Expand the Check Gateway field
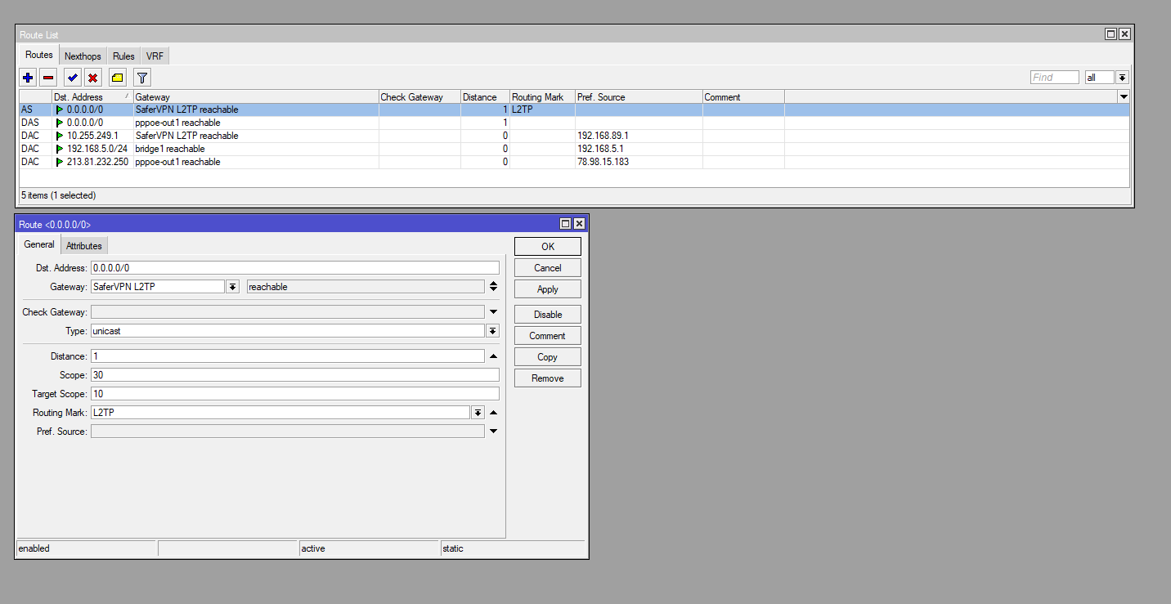The image size is (1171, 604). coord(493,312)
